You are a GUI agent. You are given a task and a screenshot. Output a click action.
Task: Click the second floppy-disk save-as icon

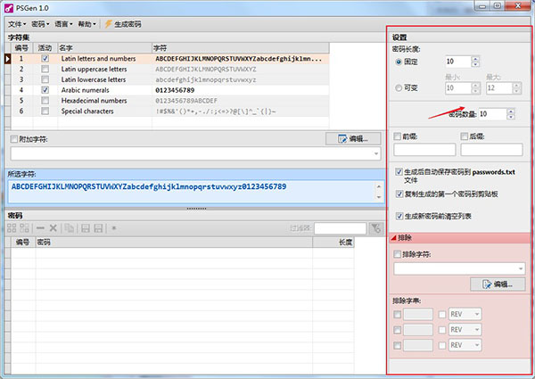pyautogui.click(x=98, y=228)
